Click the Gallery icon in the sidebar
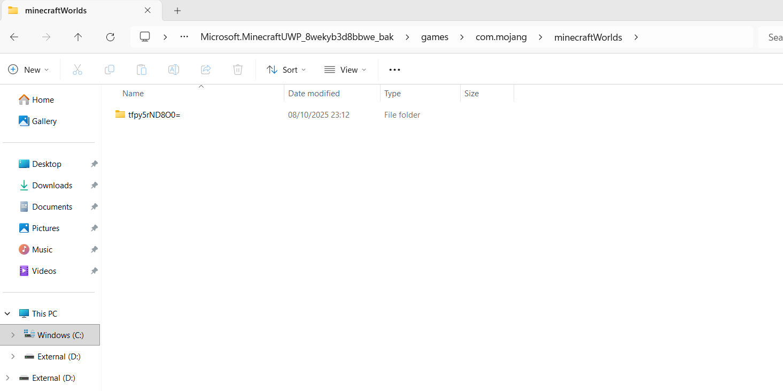This screenshot has width=783, height=391. (x=24, y=121)
